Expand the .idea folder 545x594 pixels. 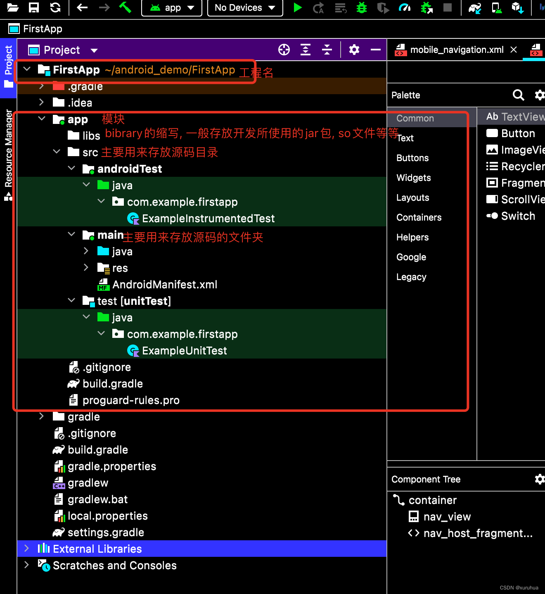41,102
